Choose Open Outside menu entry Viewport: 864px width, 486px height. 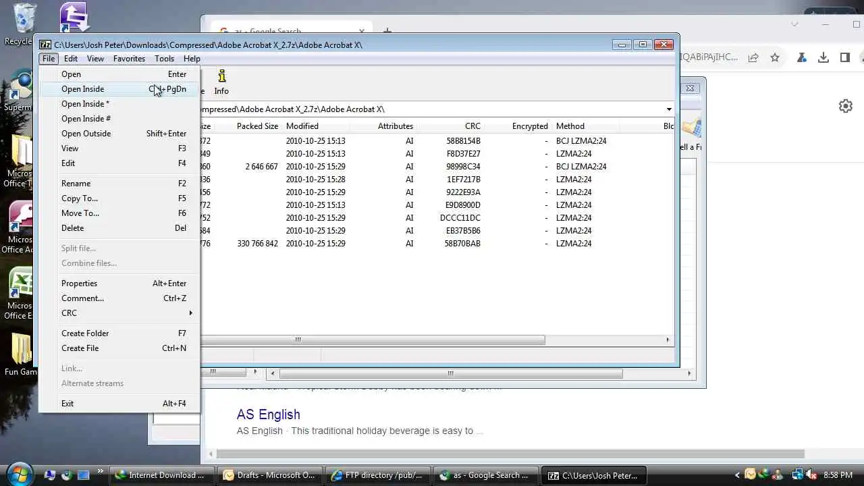119,134
